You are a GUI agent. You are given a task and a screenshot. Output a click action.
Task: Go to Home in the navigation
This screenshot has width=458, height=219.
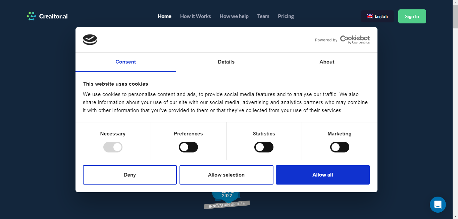164,16
